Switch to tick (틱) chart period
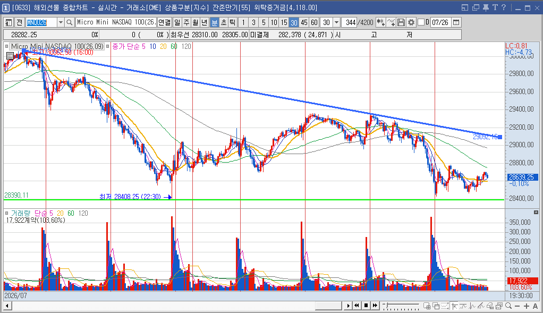Screen dimensions: 543x313 coord(233,22)
